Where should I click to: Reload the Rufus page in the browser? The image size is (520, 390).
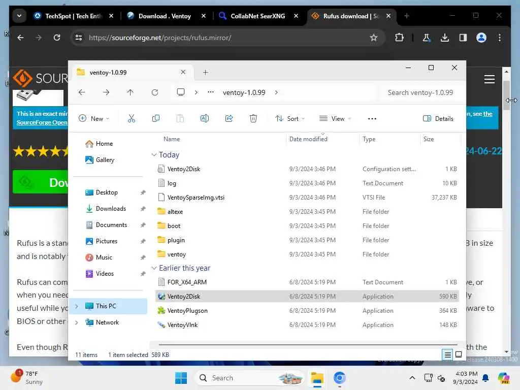(x=57, y=38)
